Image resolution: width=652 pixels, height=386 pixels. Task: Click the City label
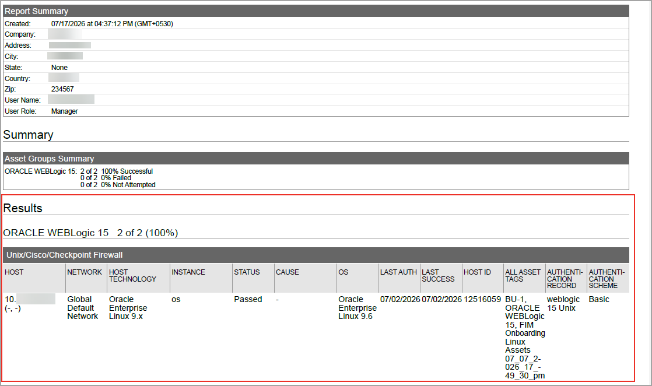point(11,57)
